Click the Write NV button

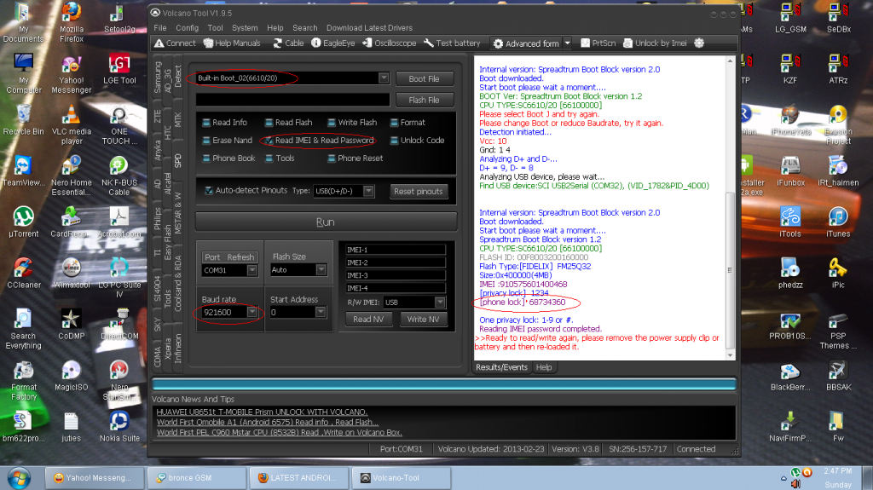423,319
